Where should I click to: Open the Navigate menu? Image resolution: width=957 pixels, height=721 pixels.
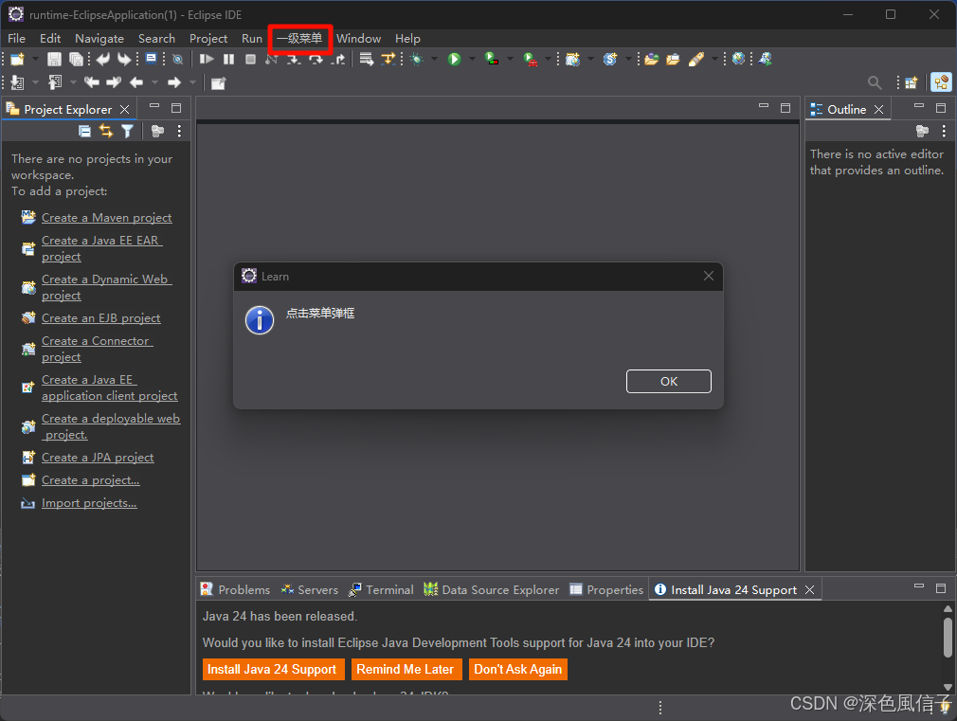pyautogui.click(x=99, y=39)
